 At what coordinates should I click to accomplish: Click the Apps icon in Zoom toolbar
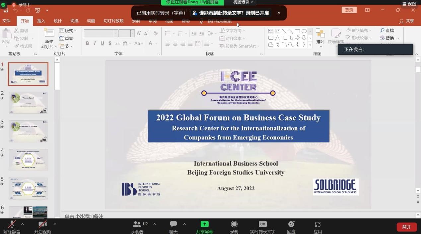pos(317,224)
